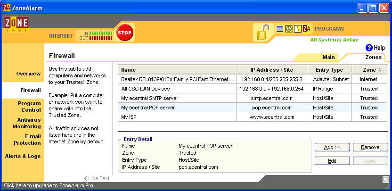This screenshot has height=191, width=392.
Task: Click Edit to modify selected entry
Action: (x=332, y=161)
